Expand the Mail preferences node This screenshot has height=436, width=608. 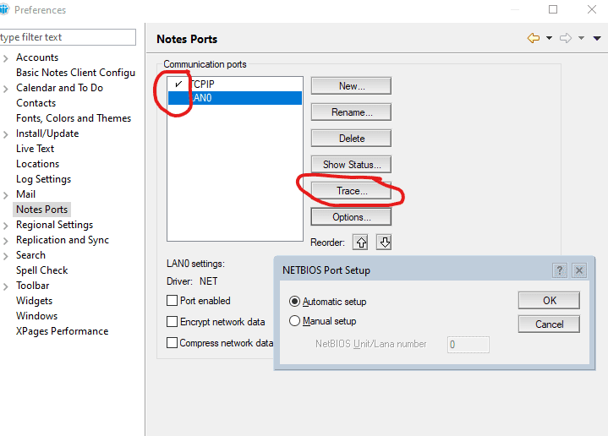pos(6,194)
